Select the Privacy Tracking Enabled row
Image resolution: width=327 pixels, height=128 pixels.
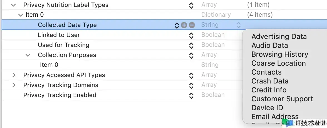click(x=60, y=95)
